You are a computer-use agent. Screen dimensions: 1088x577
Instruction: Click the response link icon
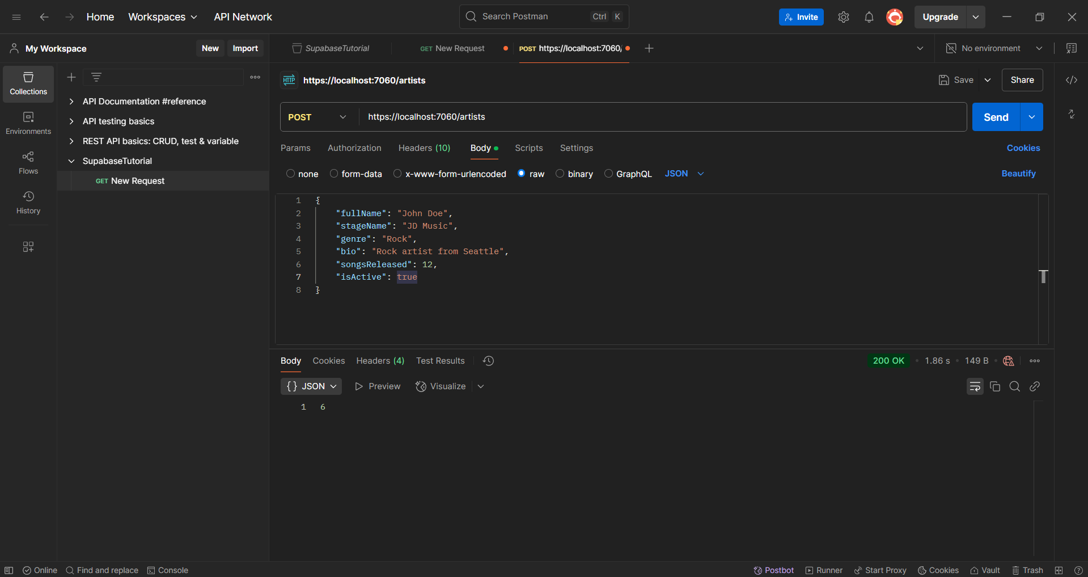(x=1035, y=386)
